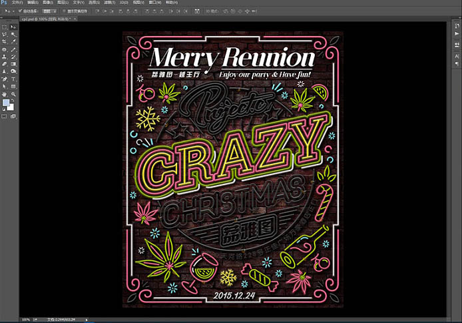Choose the Zoom tool in toolbox

(13, 94)
